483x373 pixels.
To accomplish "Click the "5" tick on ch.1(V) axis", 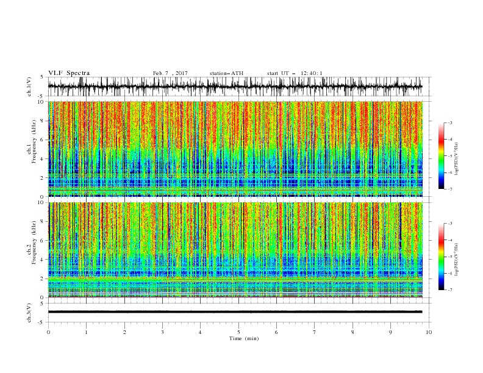I will point(42,77).
